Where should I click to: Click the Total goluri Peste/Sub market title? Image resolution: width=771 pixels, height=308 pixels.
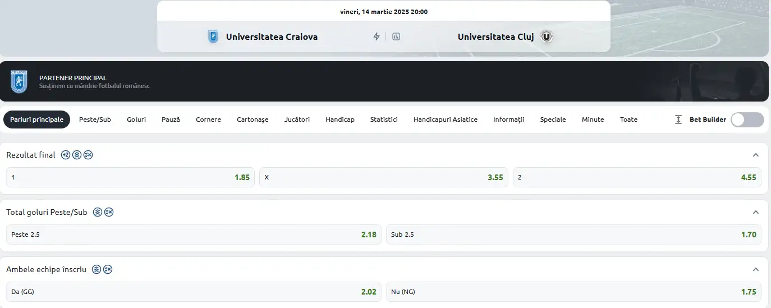point(47,212)
